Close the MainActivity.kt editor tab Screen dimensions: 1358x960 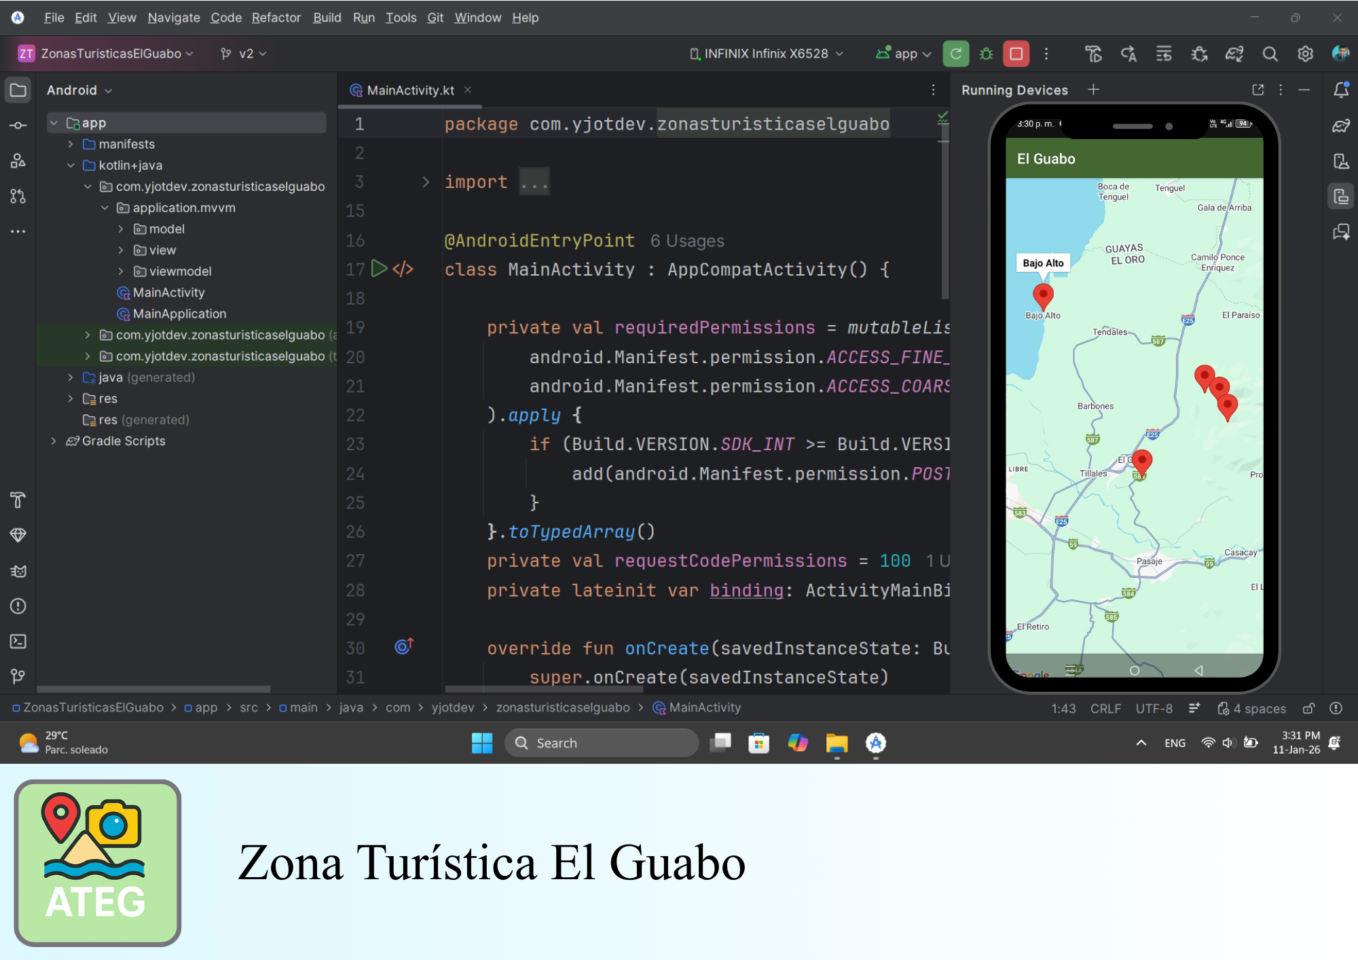pyautogui.click(x=468, y=90)
